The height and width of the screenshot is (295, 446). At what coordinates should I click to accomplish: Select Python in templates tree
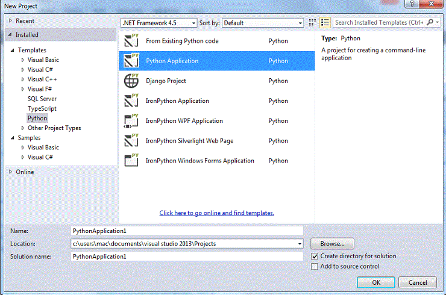tap(37, 118)
